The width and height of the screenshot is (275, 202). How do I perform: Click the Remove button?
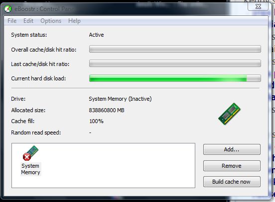[232, 166]
